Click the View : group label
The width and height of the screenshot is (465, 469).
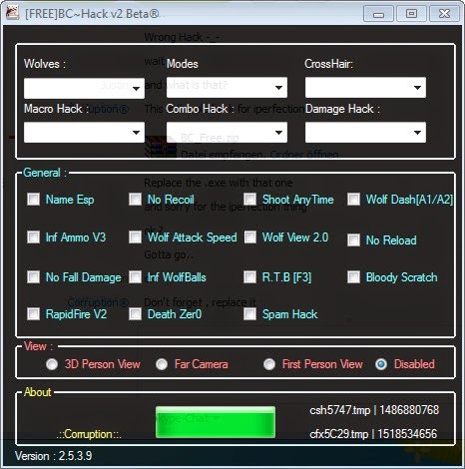(x=38, y=346)
